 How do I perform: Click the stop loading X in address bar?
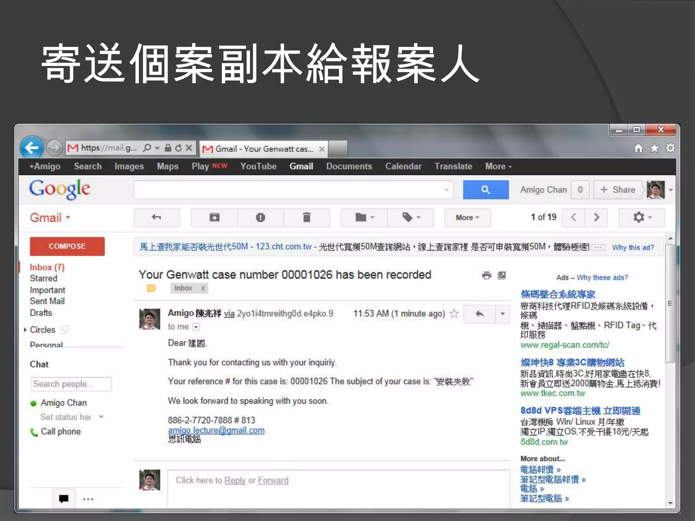pos(189,148)
